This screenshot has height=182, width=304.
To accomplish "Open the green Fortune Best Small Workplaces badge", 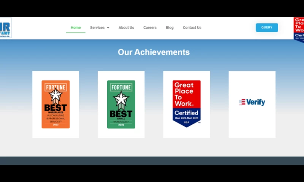I will [121, 104].
